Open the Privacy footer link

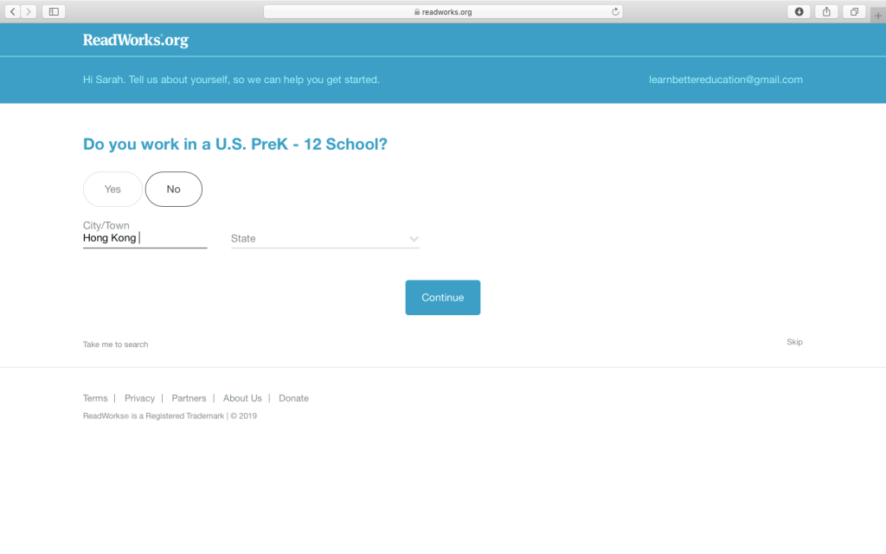click(139, 398)
